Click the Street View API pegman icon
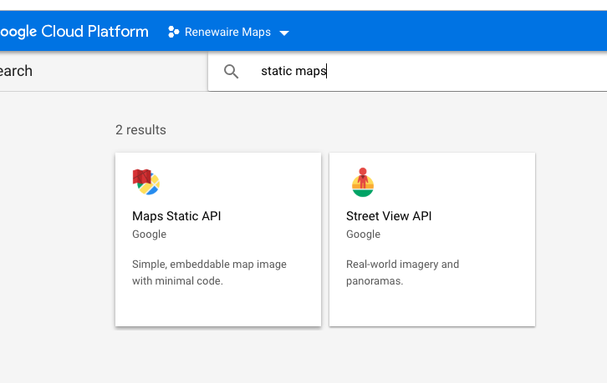 (363, 182)
